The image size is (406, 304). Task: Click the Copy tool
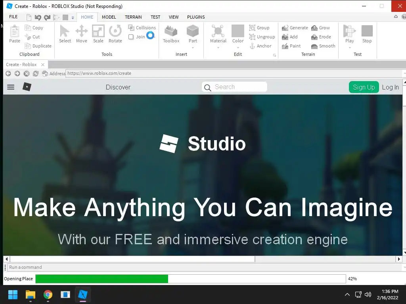(x=34, y=28)
